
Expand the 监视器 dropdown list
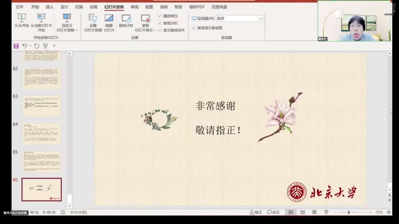(260, 19)
